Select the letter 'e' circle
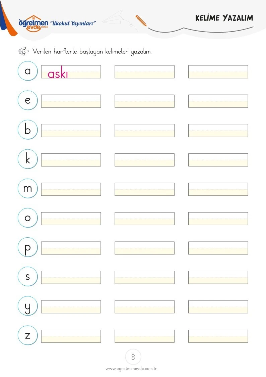The width and height of the screenshot is (266, 377). [28, 100]
